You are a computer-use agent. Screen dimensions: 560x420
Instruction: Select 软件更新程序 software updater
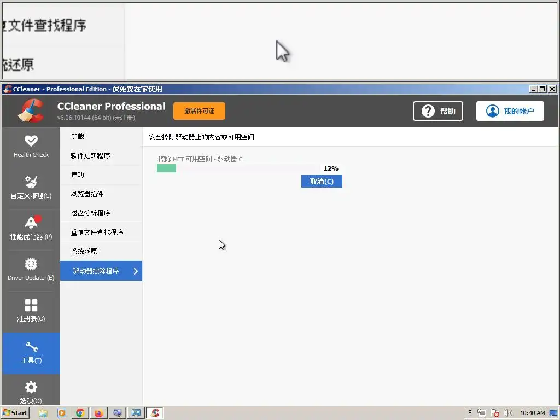tap(101, 156)
